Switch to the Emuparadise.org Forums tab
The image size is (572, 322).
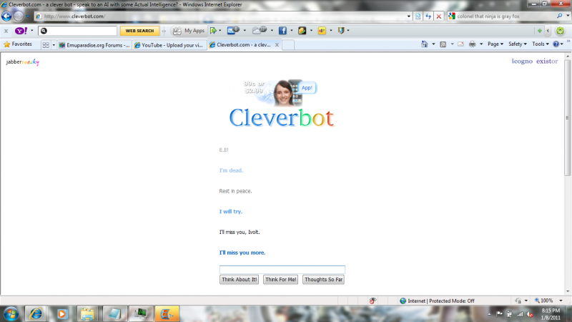[x=94, y=45]
